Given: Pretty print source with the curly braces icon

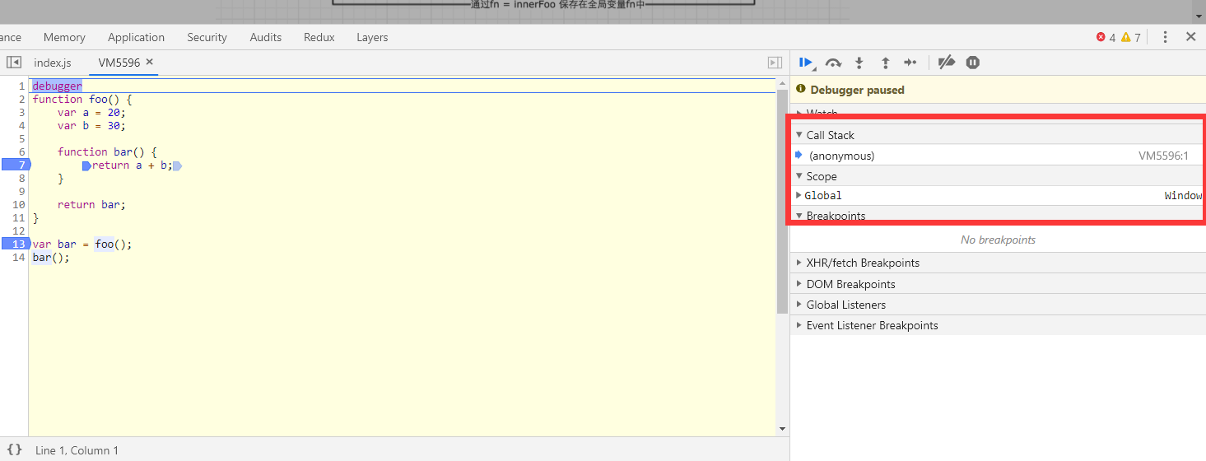Looking at the screenshot, I should [14, 450].
